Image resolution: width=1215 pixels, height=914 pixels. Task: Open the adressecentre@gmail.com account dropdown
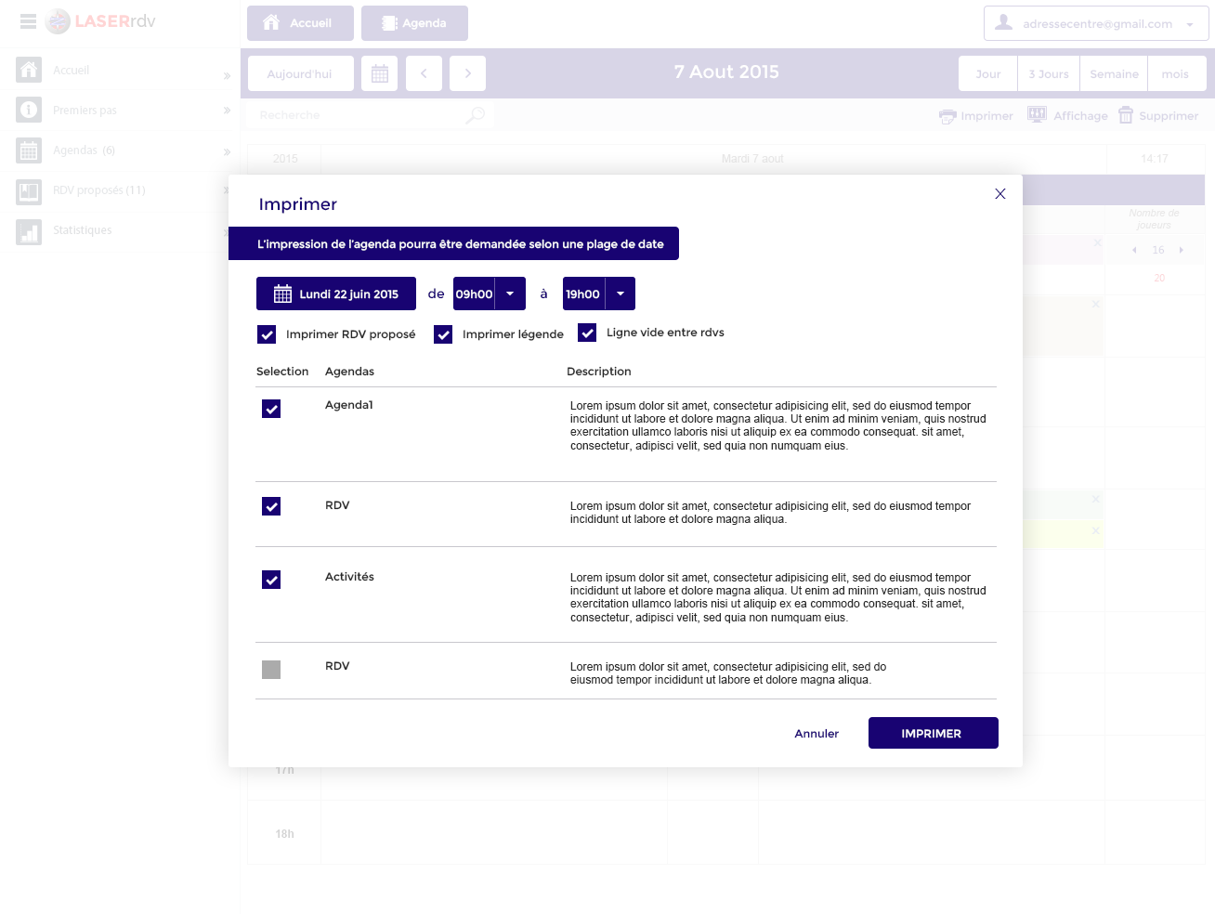(1096, 24)
